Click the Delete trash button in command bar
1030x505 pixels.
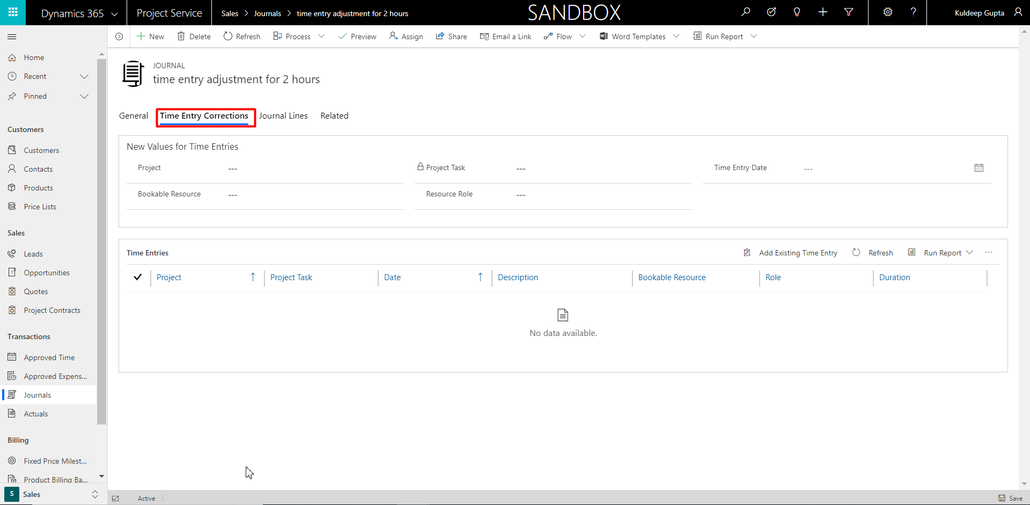(x=194, y=36)
